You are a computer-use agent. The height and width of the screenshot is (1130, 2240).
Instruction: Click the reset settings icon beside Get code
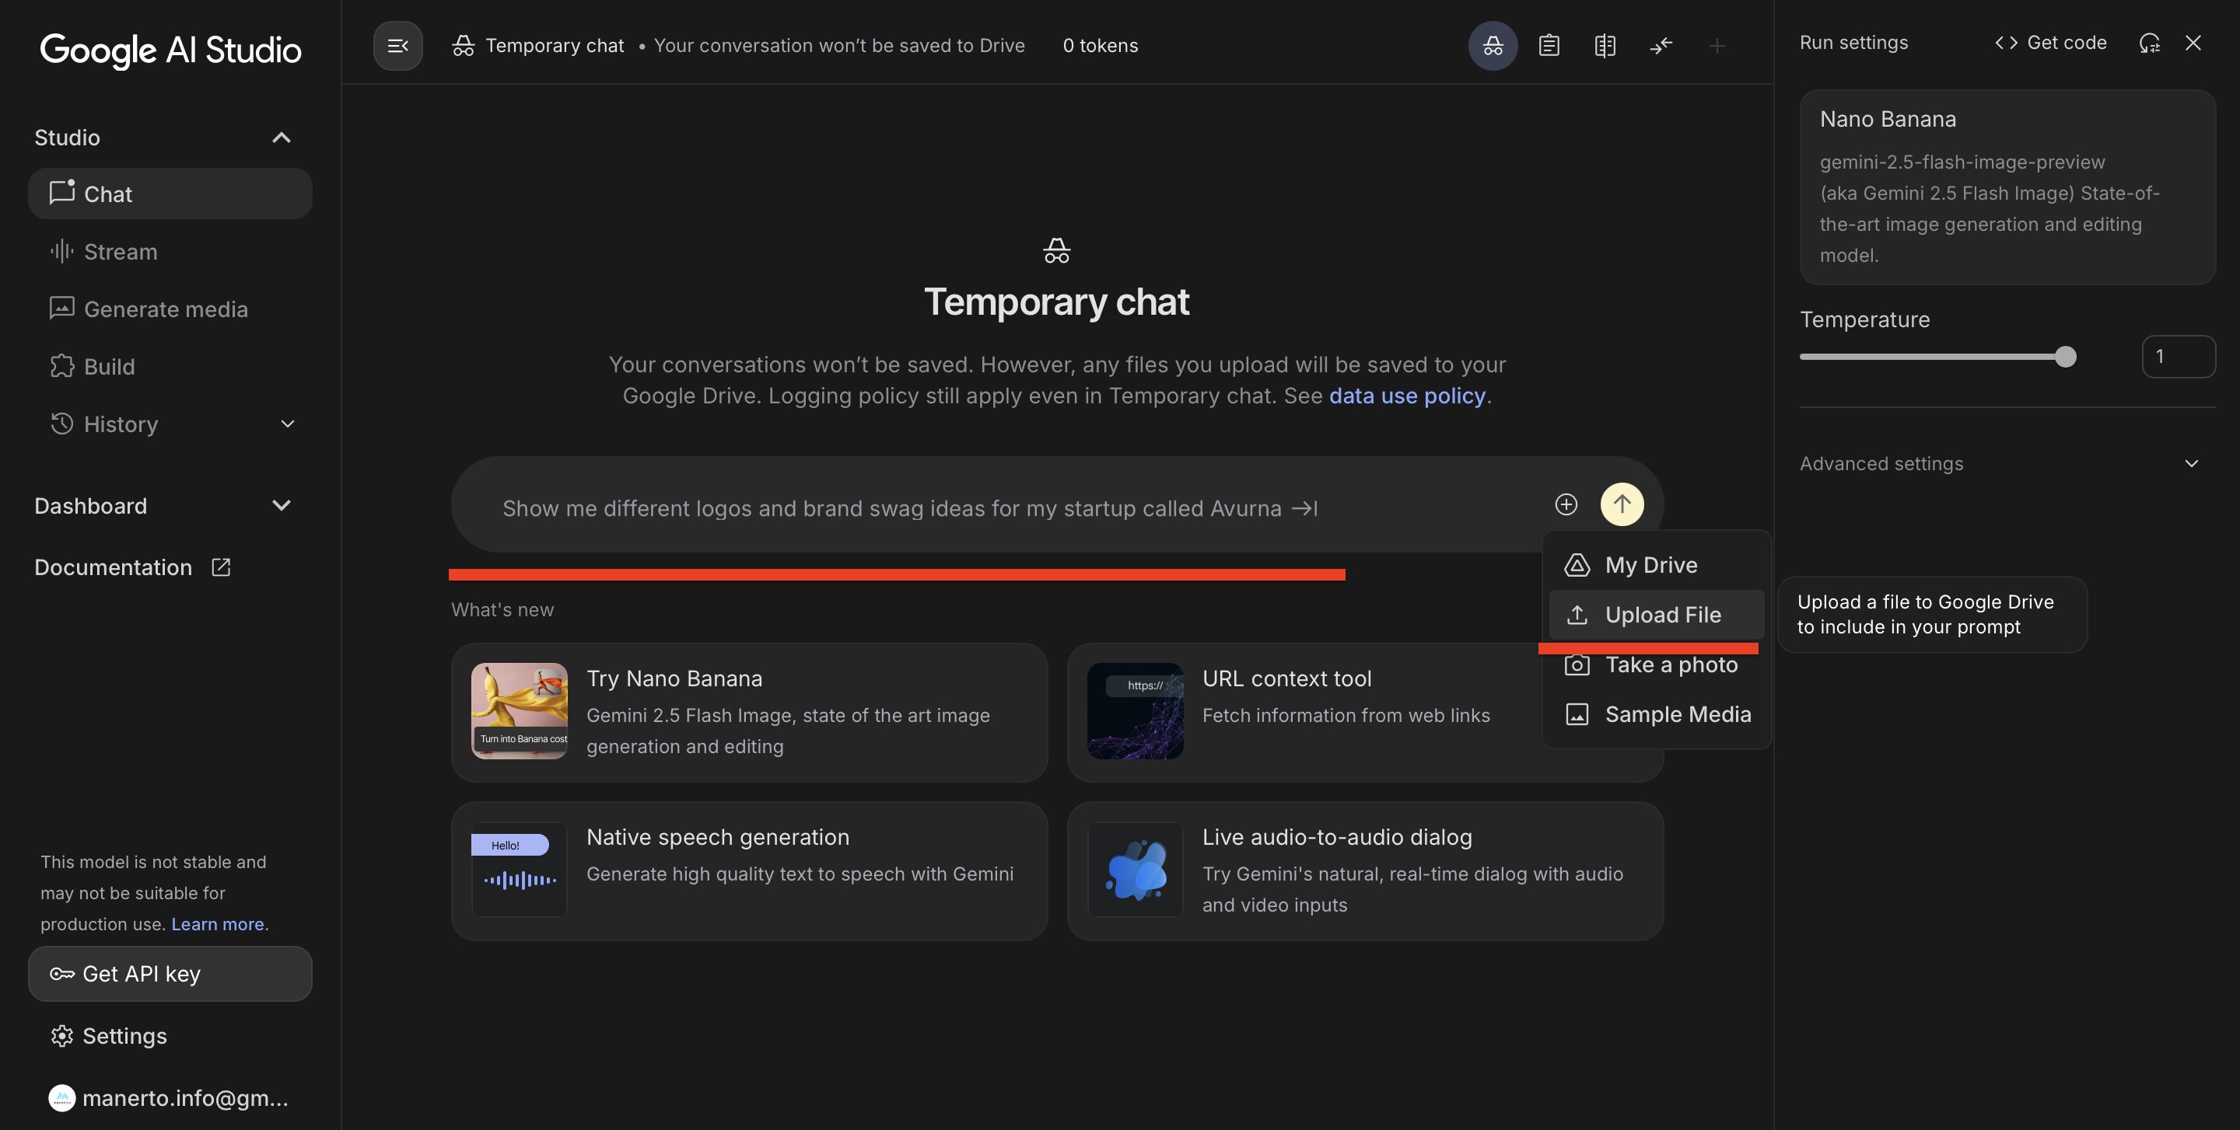click(x=2150, y=43)
